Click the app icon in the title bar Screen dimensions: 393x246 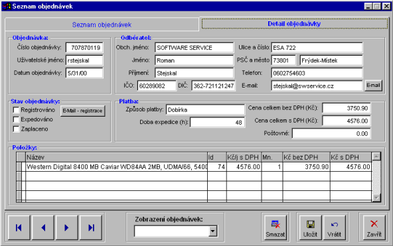(7, 6)
